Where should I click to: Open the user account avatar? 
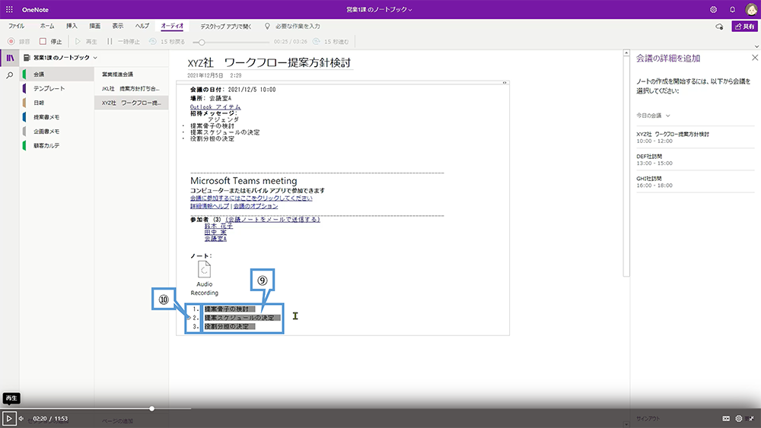(751, 9)
